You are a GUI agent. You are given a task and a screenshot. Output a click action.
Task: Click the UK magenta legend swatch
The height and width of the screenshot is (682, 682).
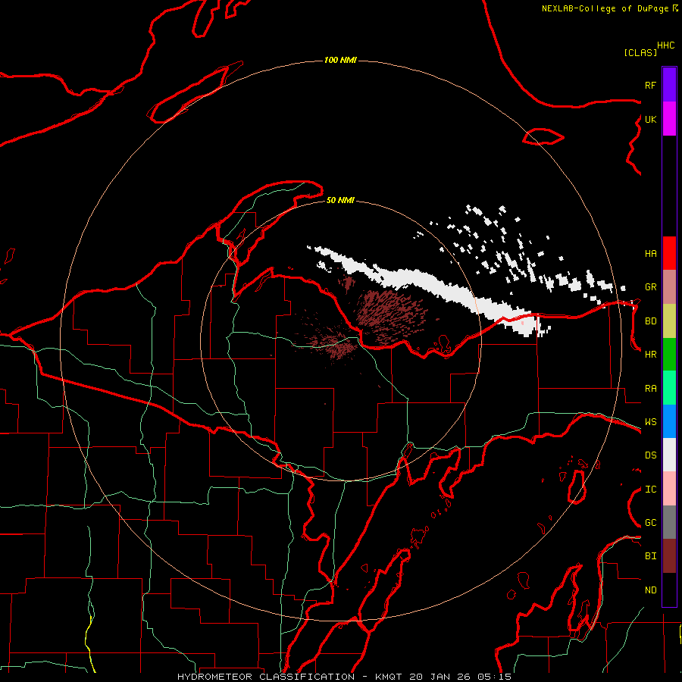tap(669, 119)
